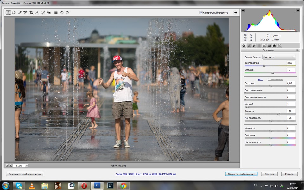Switch to the HSL / Grayscale tab
This screenshot has width=304, height=190.
pyautogui.click(x=259, y=46)
